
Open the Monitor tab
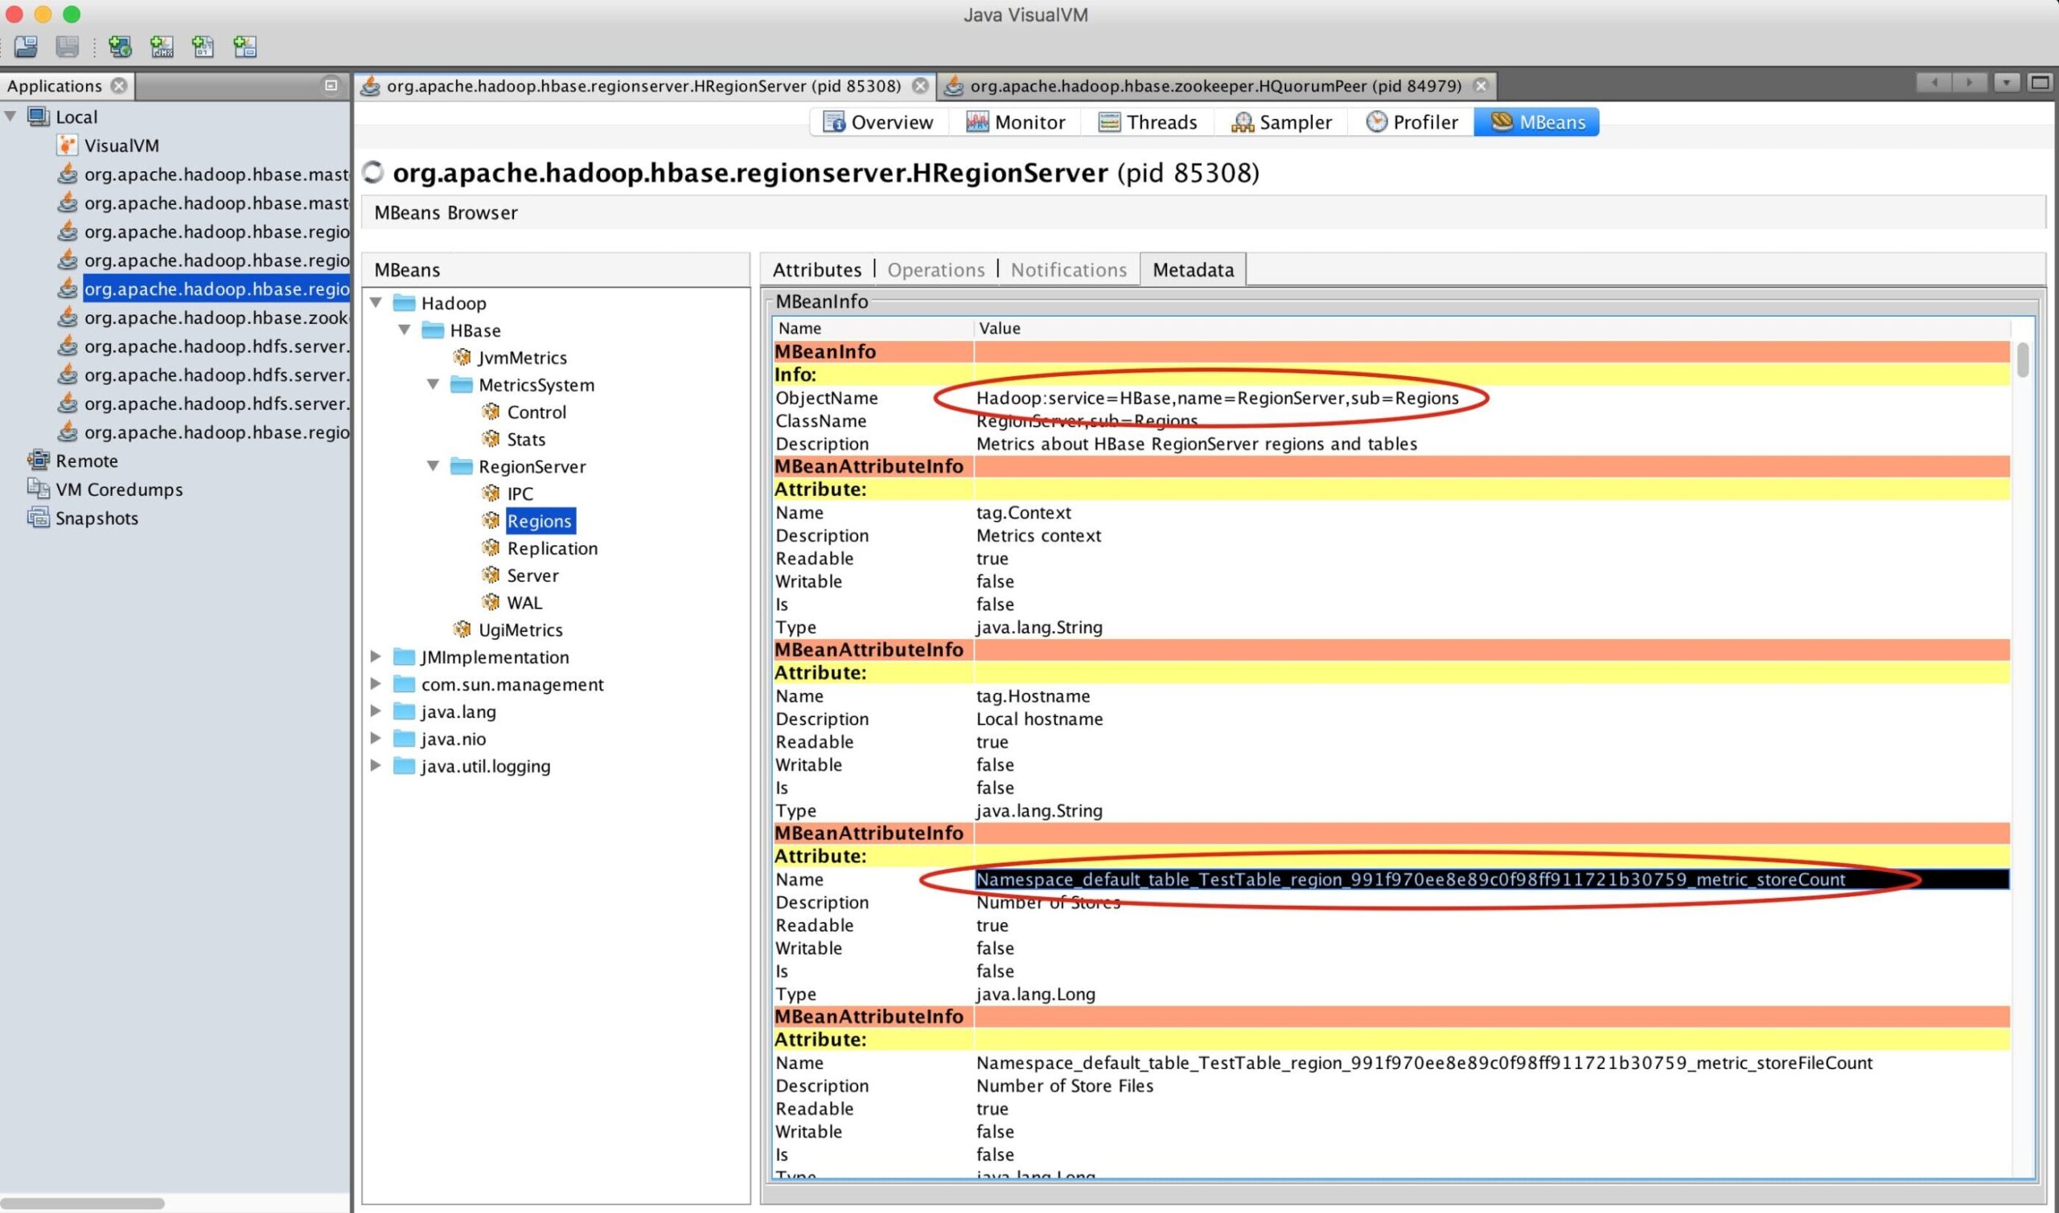tap(1015, 122)
